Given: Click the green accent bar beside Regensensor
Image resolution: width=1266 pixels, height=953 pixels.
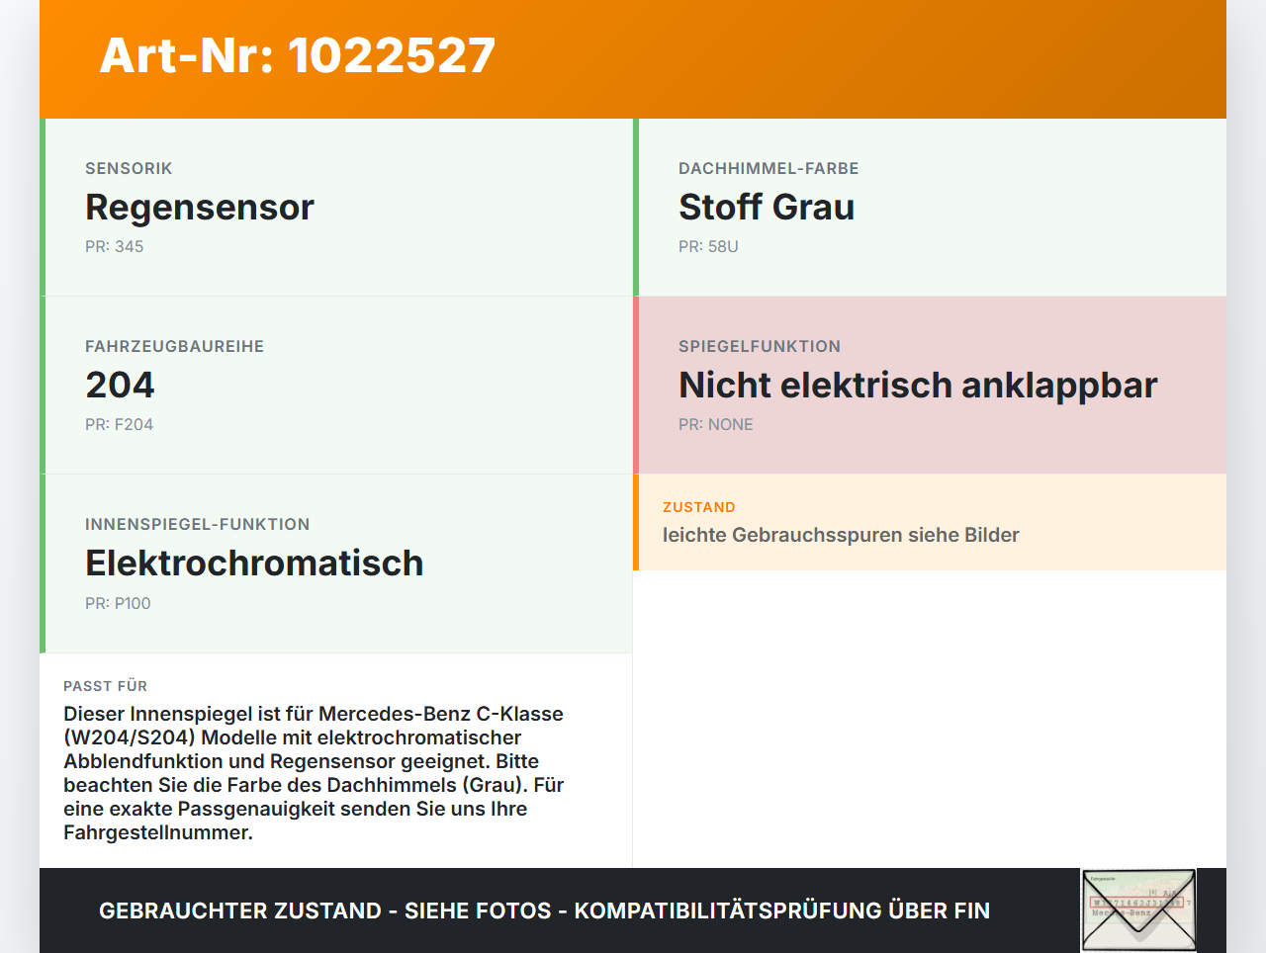Looking at the screenshot, I should coord(42,207).
